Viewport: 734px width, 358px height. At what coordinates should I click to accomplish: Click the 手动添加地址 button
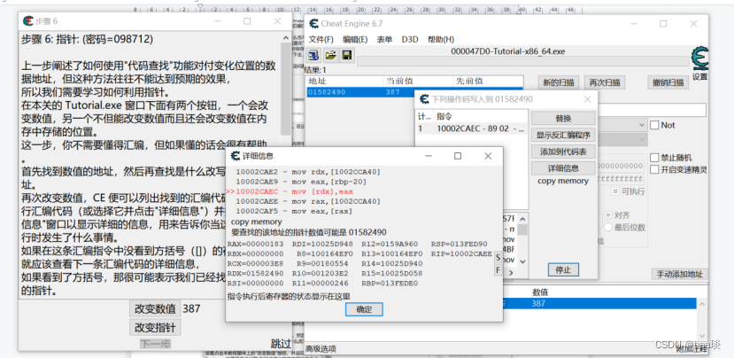(680, 274)
